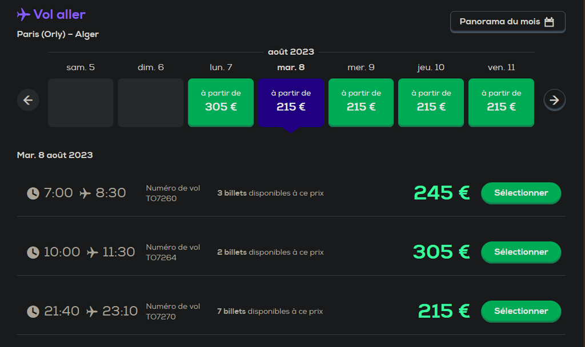Switch to jeu. 10 date tile
The height and width of the screenshot is (347, 585).
point(431,102)
